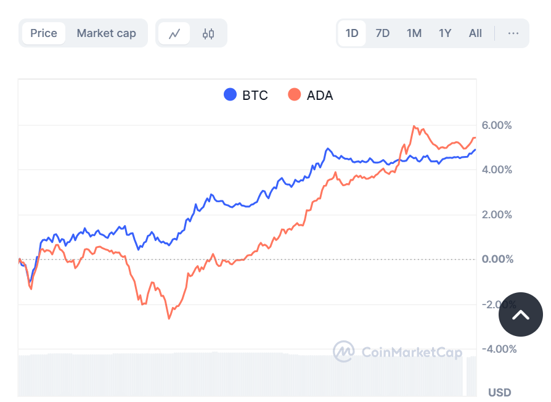This screenshot has width=551, height=402.
Task: Open the more options ellipsis menu
Action: [x=513, y=33]
